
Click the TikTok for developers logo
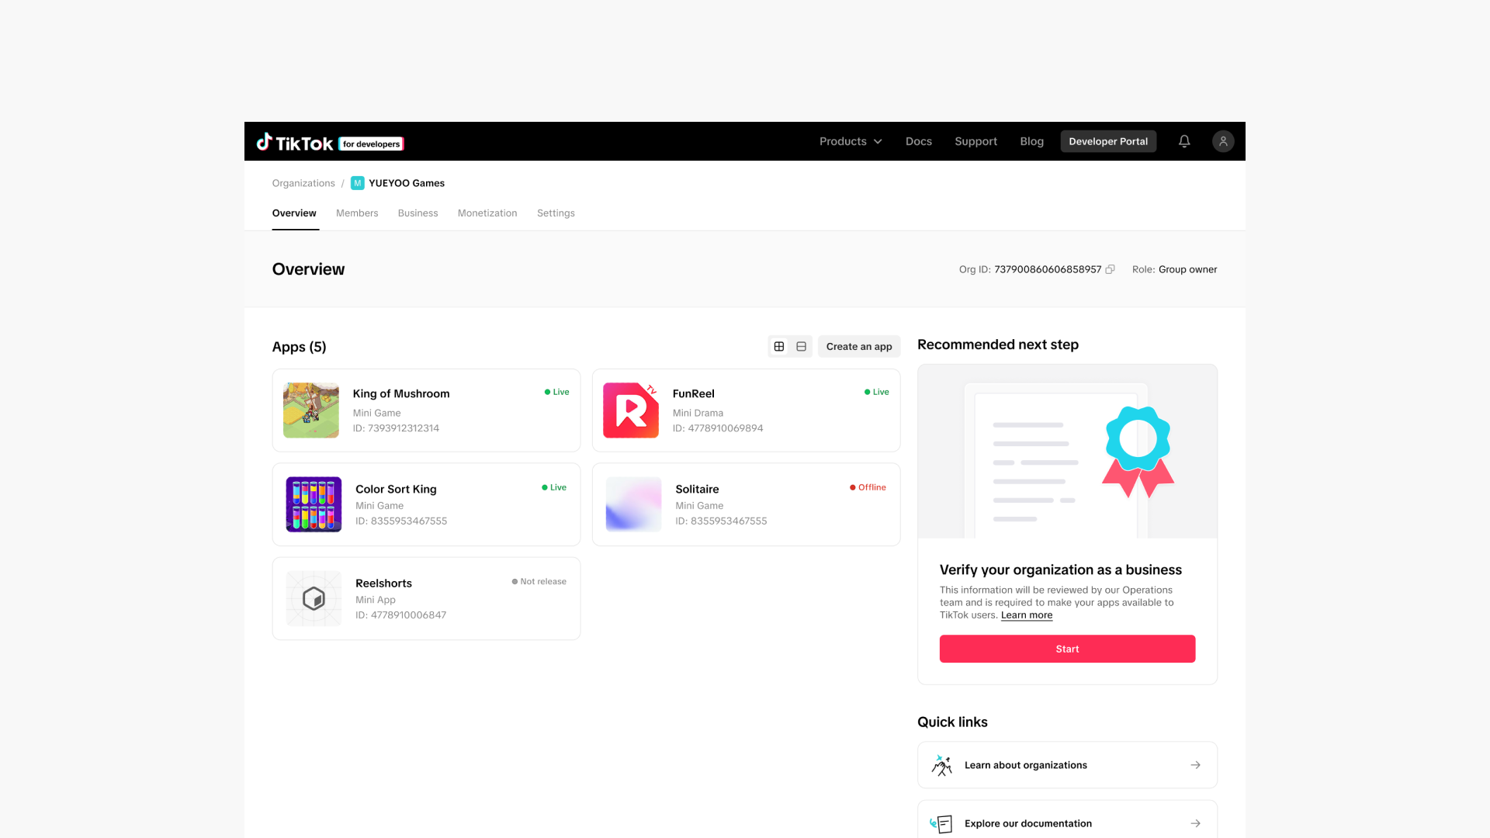click(x=330, y=142)
